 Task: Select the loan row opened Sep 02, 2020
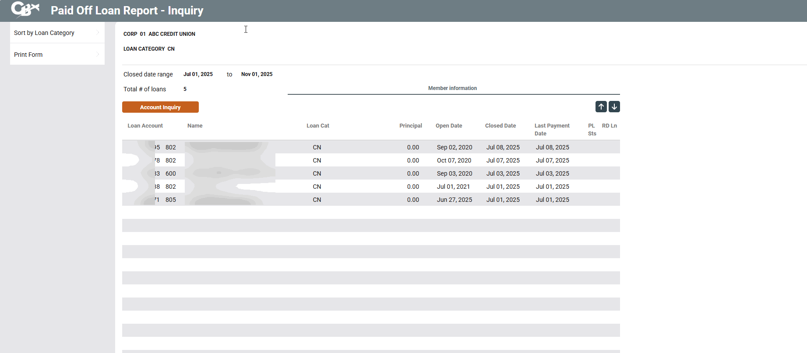click(x=370, y=147)
